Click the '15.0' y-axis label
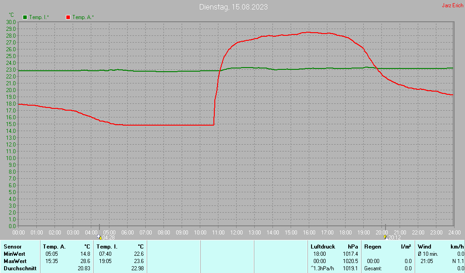This screenshot has width=465, height=273. pyautogui.click(x=11, y=124)
